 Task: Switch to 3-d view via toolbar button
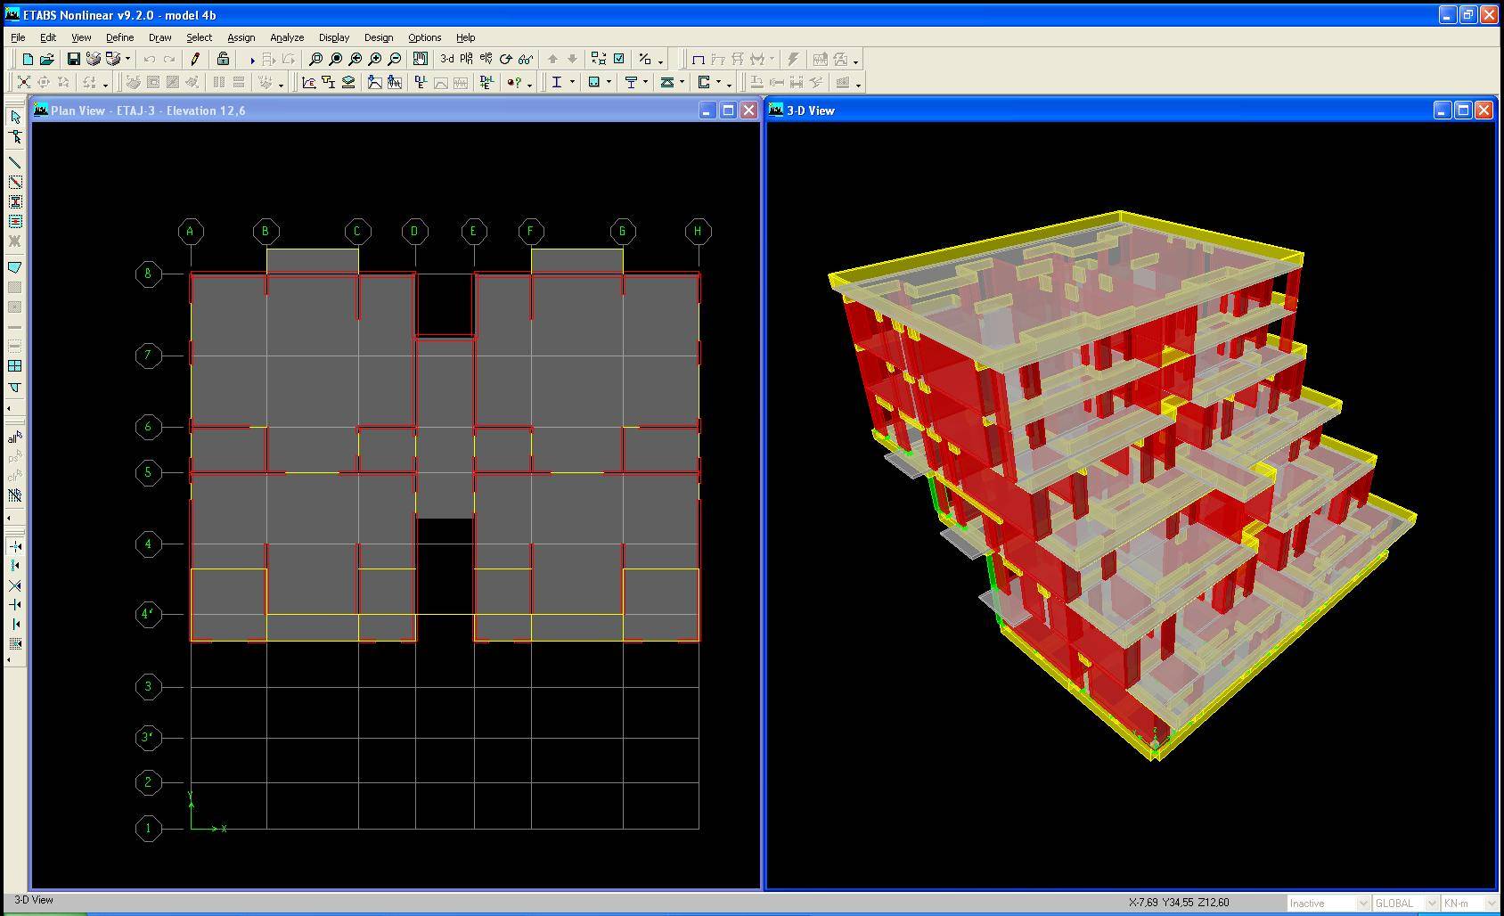point(446,60)
